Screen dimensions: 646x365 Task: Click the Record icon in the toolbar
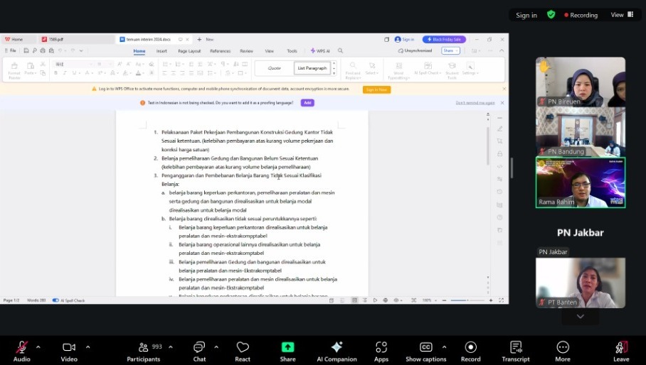[470, 347]
